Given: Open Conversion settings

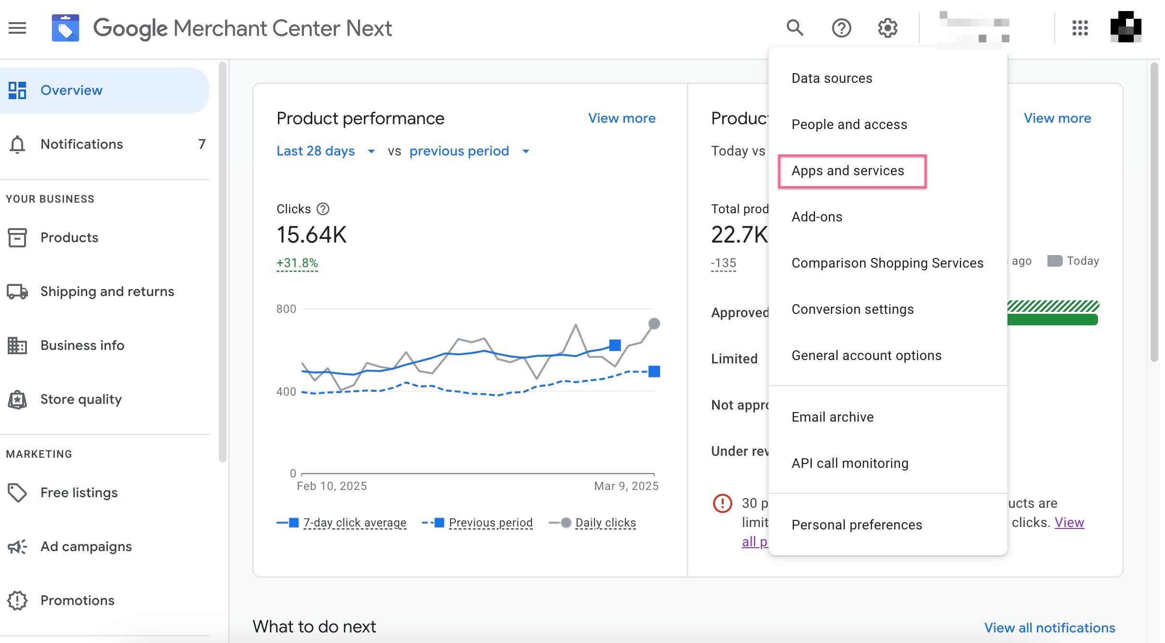Looking at the screenshot, I should coord(888,309).
